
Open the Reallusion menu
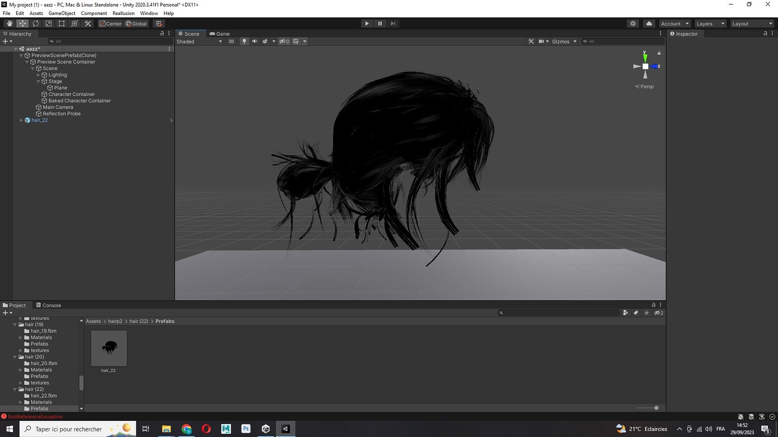coord(123,13)
